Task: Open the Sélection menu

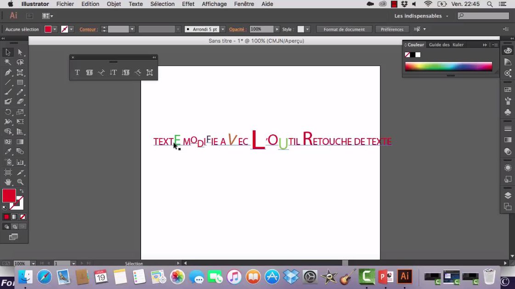Action: pyautogui.click(x=162, y=4)
